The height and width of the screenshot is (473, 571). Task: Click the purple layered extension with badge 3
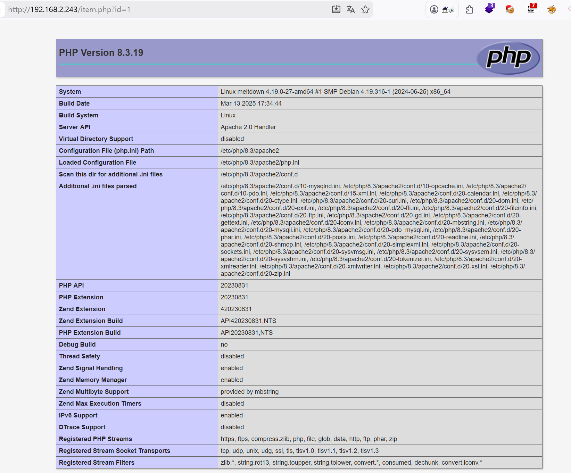click(x=490, y=9)
